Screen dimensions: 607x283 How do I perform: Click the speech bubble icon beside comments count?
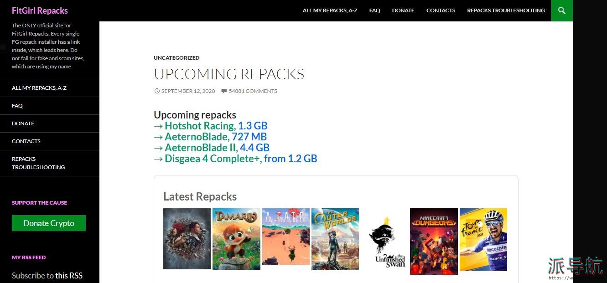224,91
